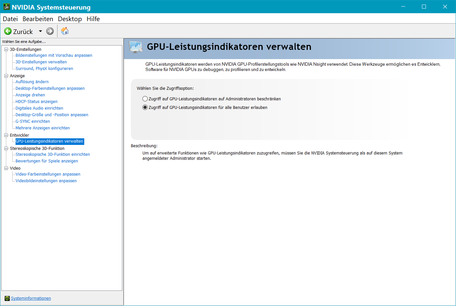Open Anzeige drehen
The height and width of the screenshot is (306, 456).
pyautogui.click(x=30, y=95)
